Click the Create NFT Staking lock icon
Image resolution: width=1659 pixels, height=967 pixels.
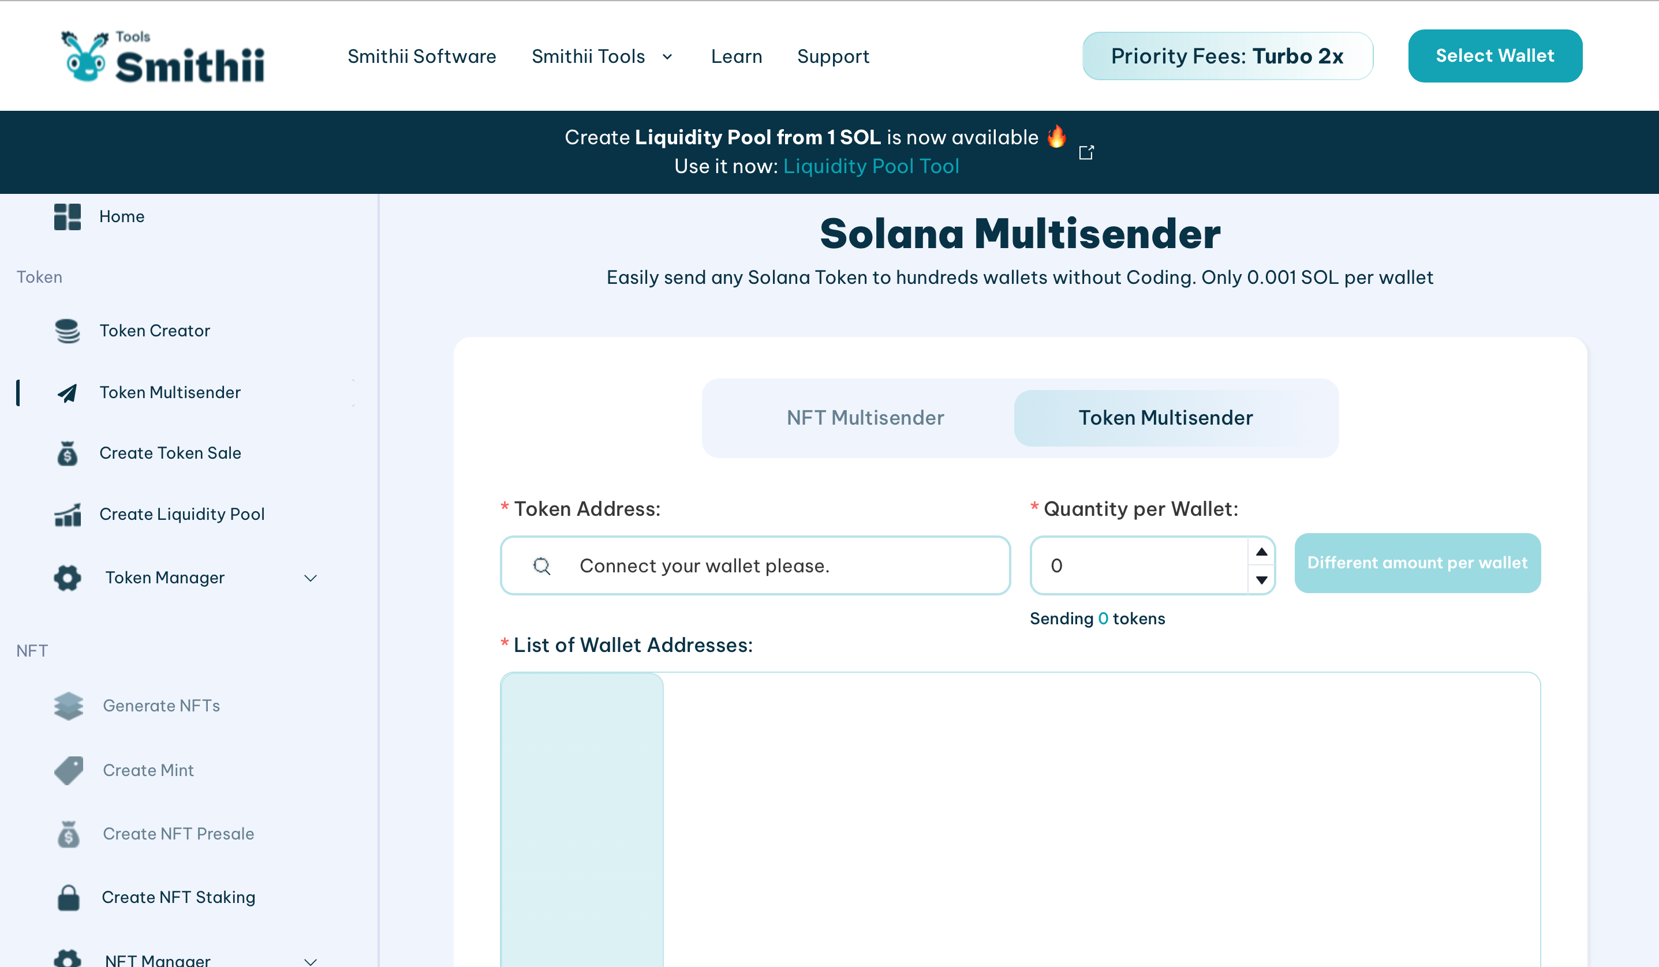pyautogui.click(x=69, y=897)
